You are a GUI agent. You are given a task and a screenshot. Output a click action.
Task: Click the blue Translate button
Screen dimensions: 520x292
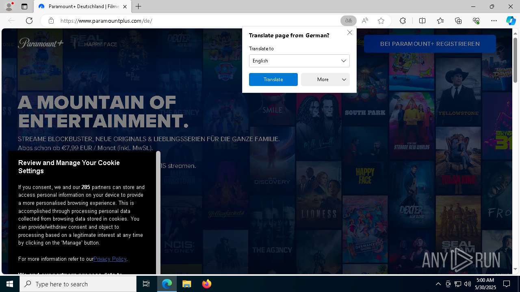(273, 79)
